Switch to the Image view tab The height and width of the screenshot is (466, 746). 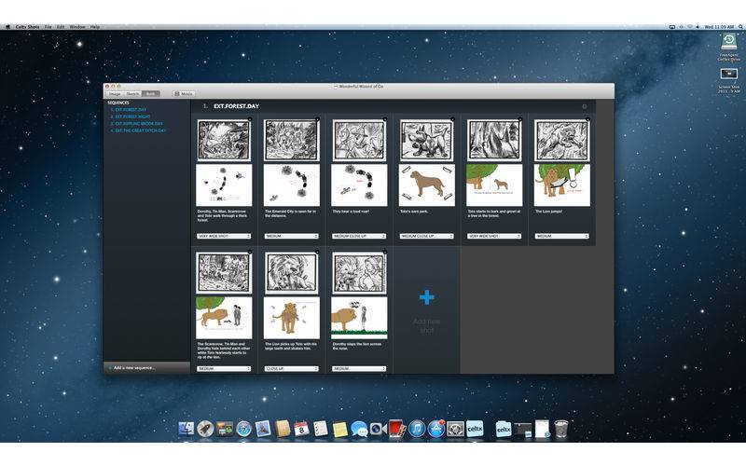point(115,94)
